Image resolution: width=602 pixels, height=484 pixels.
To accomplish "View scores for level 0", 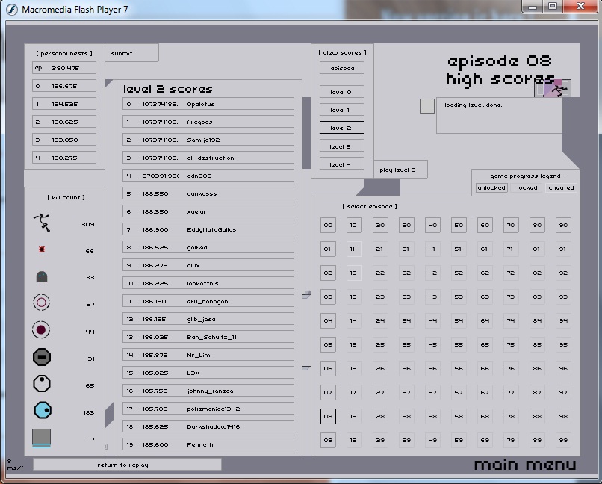I will click(x=341, y=92).
